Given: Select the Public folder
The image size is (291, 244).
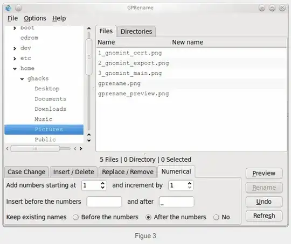Looking at the screenshot, I should pos(45,140).
